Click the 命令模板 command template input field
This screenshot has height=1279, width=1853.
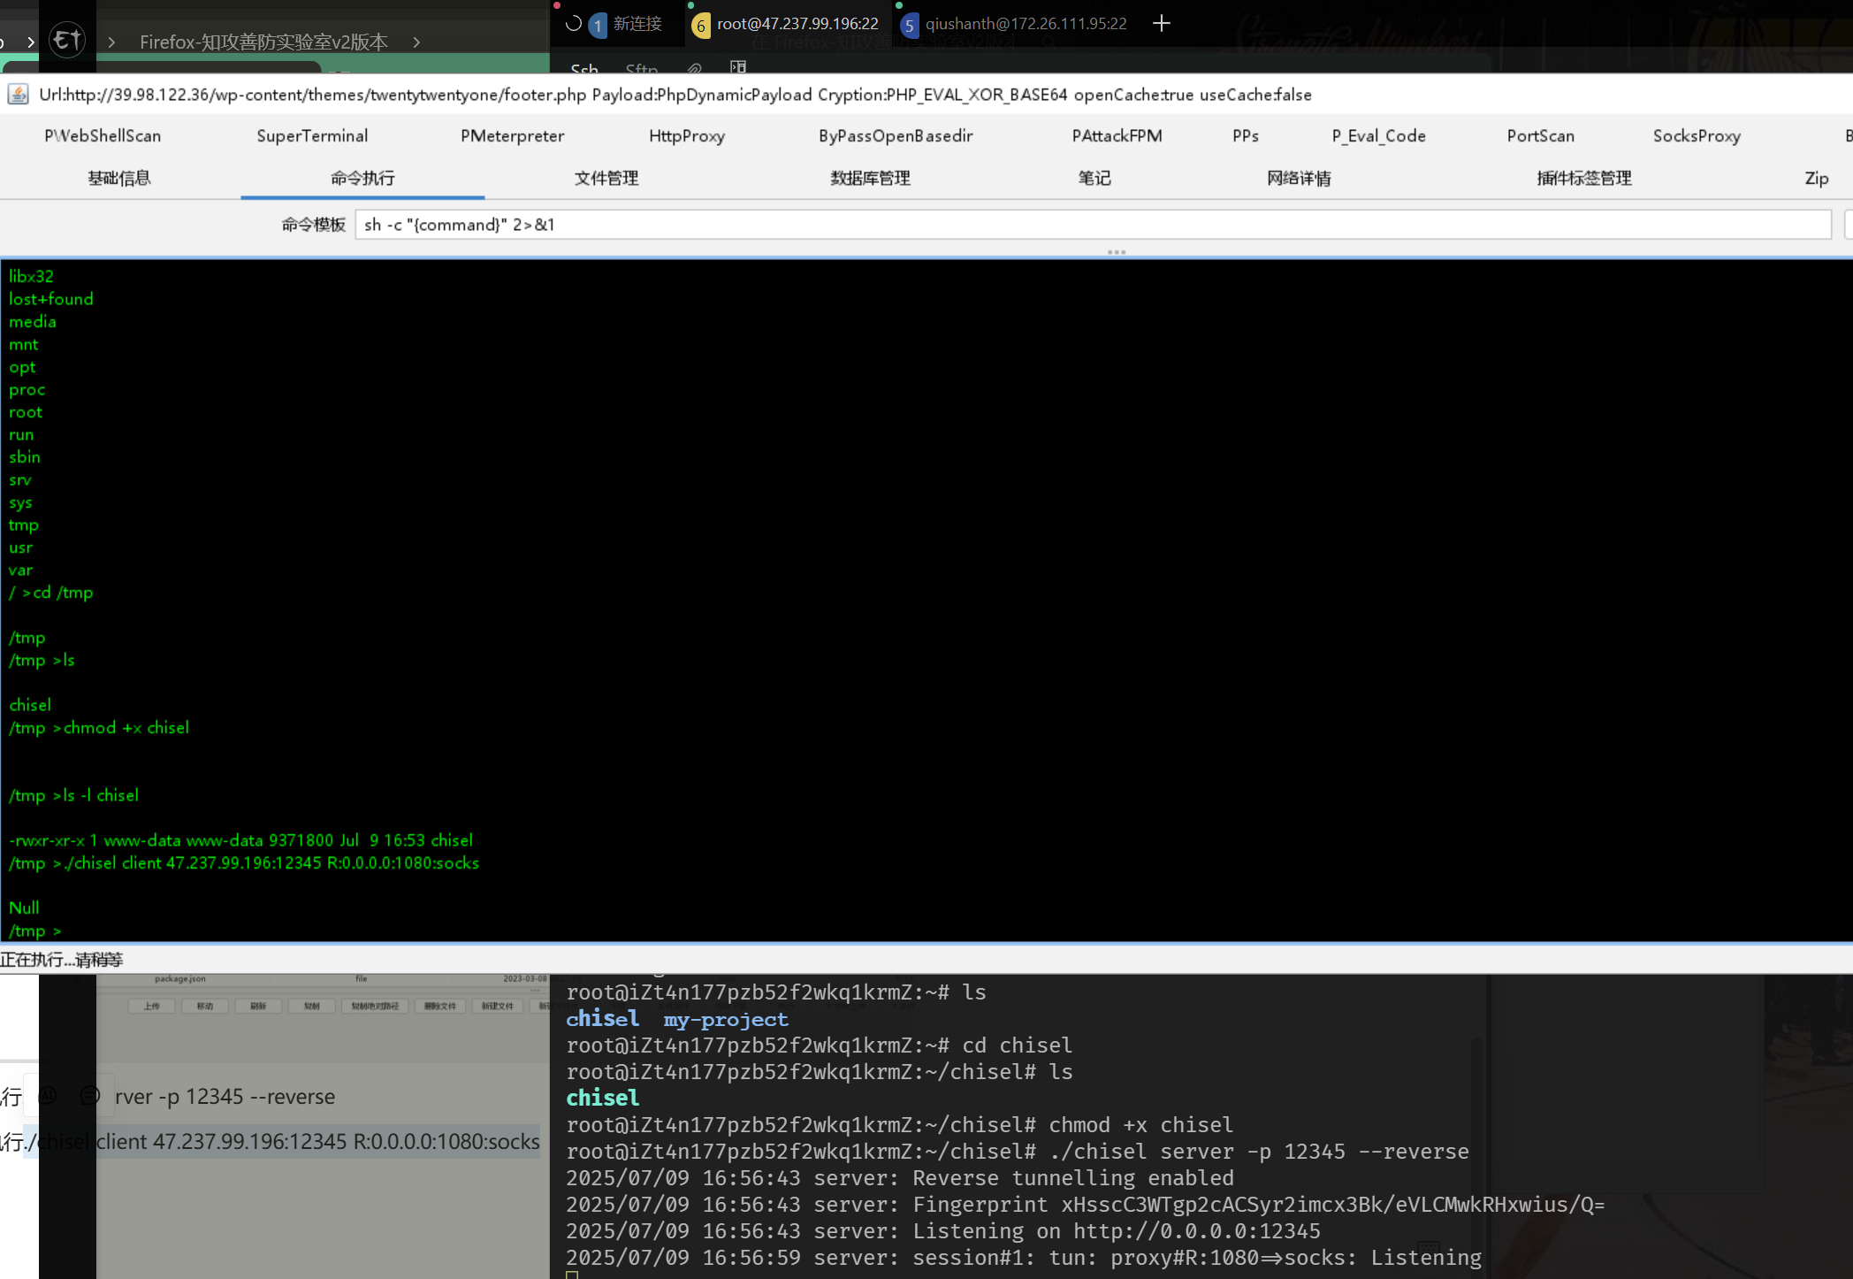point(1092,225)
